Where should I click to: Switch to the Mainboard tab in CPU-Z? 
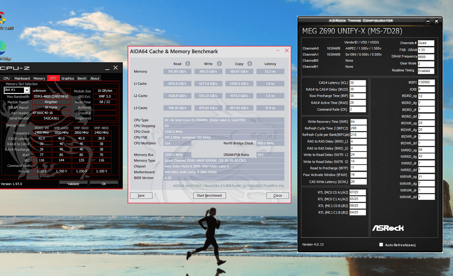click(x=22, y=78)
